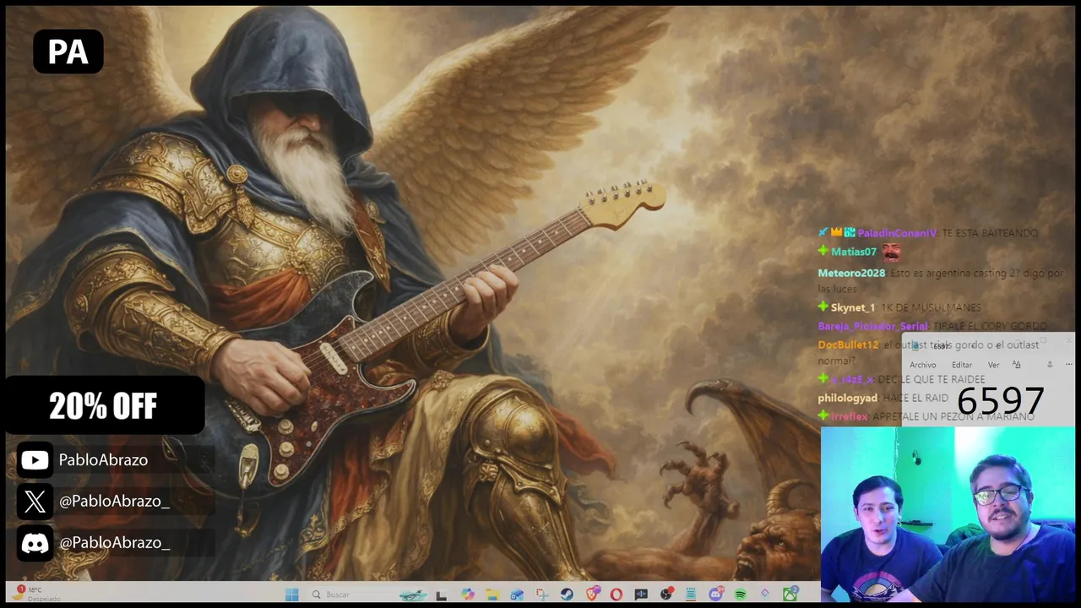The image size is (1081, 608).
Task: Open the three-dot more options in Notepad
Action: 1068,364
